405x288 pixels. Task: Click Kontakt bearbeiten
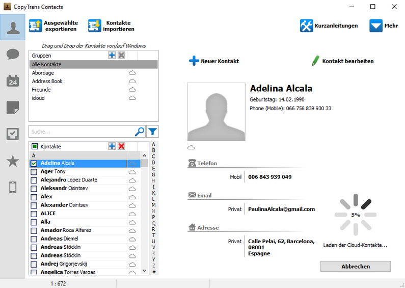click(x=343, y=61)
